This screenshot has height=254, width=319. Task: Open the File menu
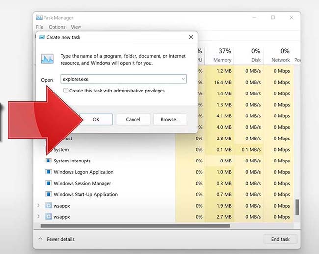[x=39, y=27]
